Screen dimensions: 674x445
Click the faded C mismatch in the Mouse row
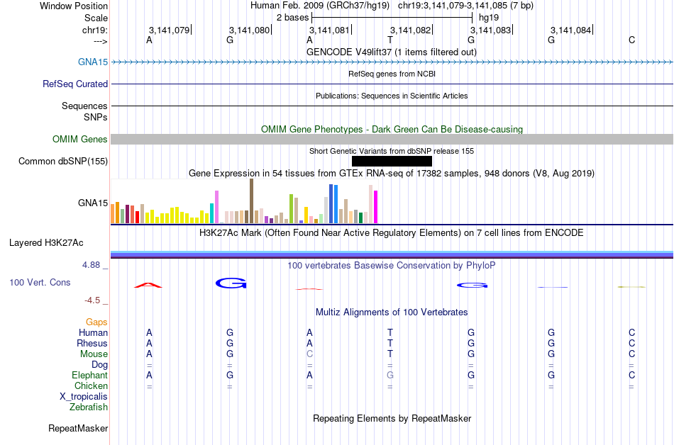[x=309, y=354]
